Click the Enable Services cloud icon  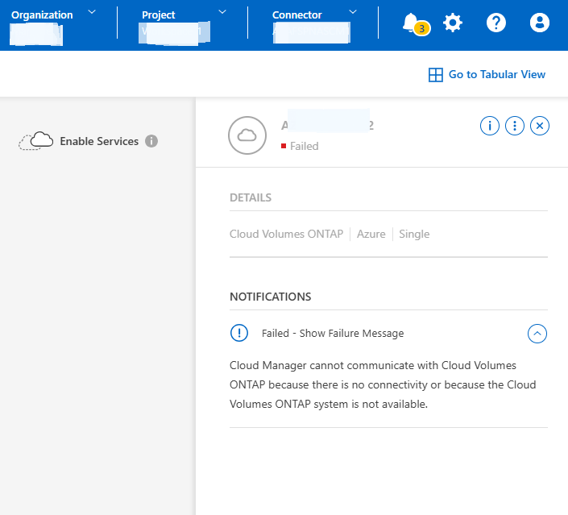tap(36, 141)
